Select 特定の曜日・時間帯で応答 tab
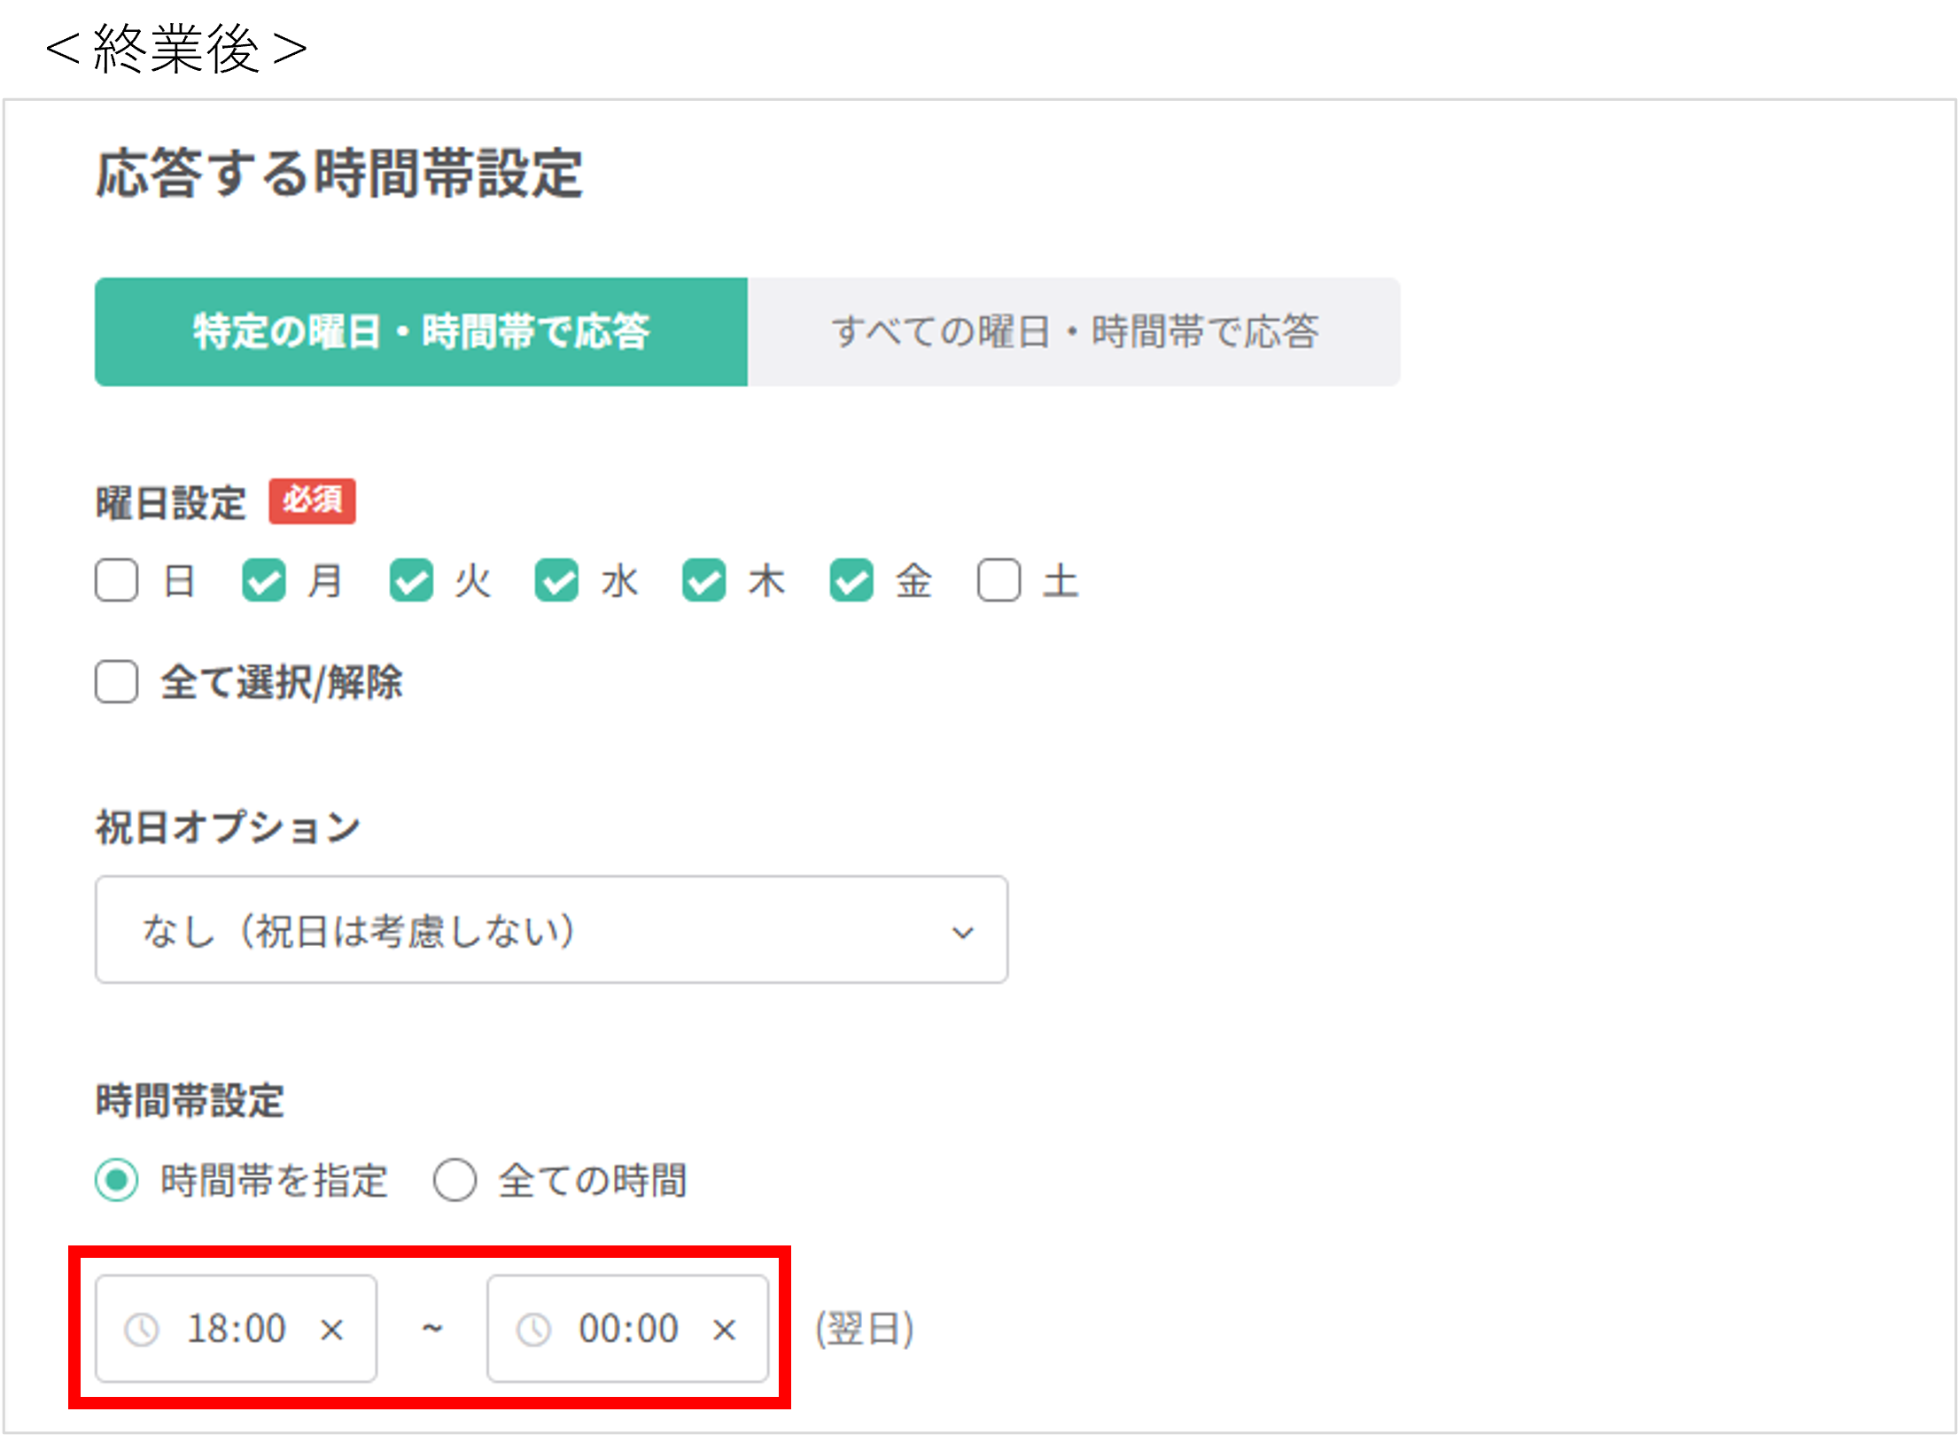The height and width of the screenshot is (1435, 1958). click(421, 332)
